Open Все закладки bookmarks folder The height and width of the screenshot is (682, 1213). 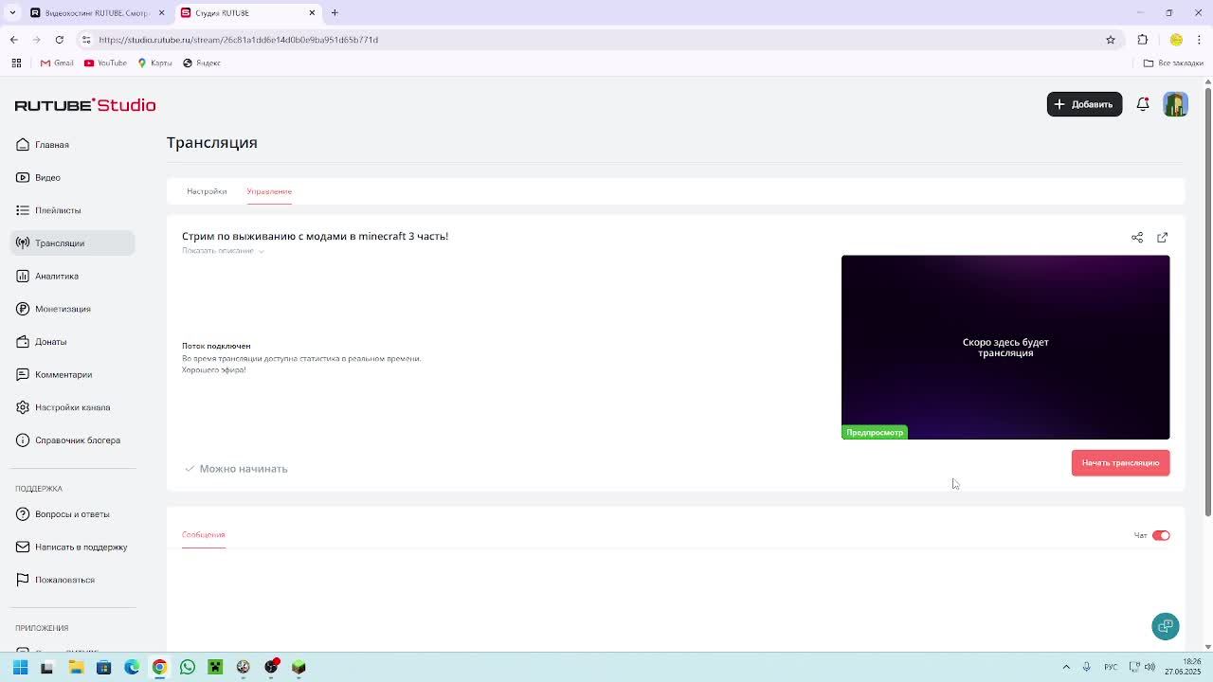pos(1173,63)
